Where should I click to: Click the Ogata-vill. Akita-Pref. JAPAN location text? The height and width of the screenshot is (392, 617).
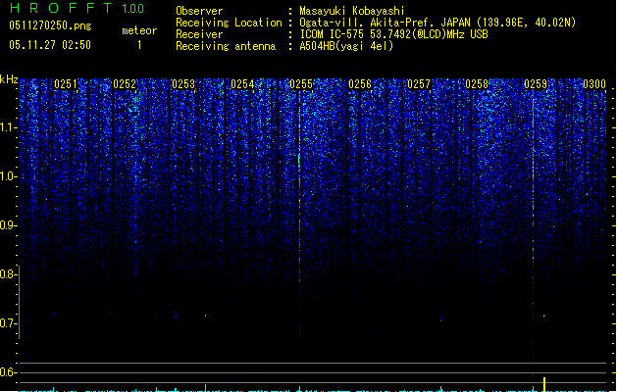(x=437, y=23)
